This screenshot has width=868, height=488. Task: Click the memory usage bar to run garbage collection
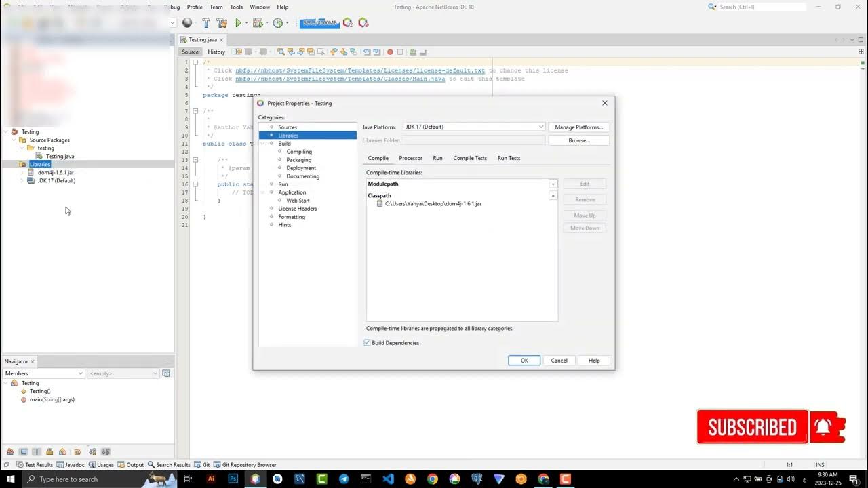click(x=319, y=23)
